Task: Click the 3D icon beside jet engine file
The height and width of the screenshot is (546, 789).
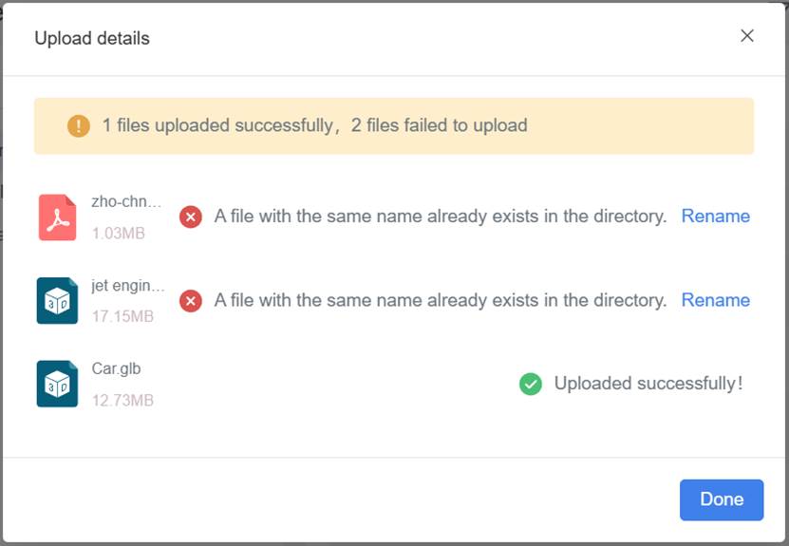Action: [57, 300]
